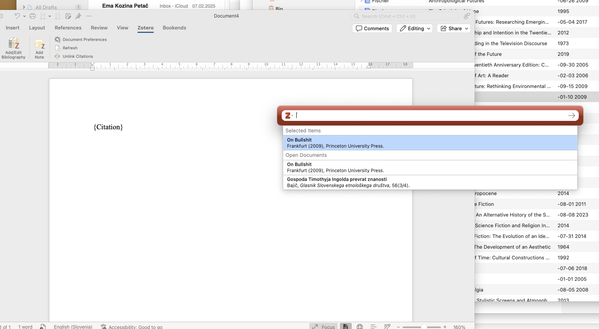Select On Bullshit under Selected Items
599x329 pixels.
click(x=430, y=143)
